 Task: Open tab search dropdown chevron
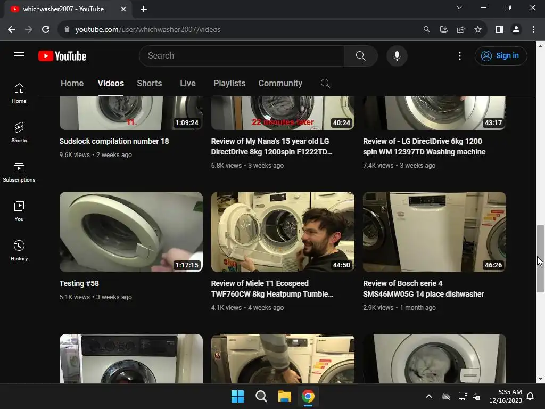(x=459, y=7)
